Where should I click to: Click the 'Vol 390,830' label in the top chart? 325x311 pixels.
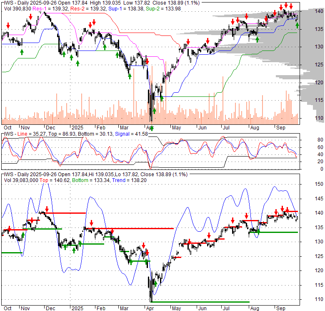17,9
